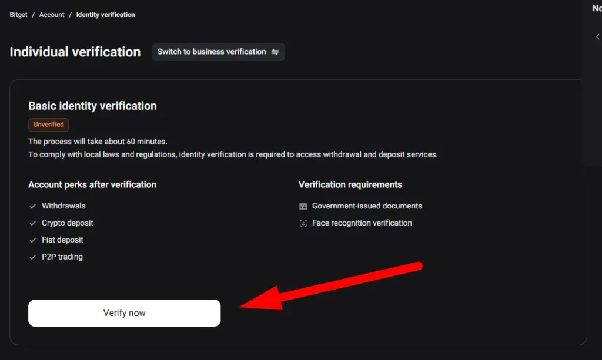Click the Face recognition verification text

pyautogui.click(x=362, y=223)
